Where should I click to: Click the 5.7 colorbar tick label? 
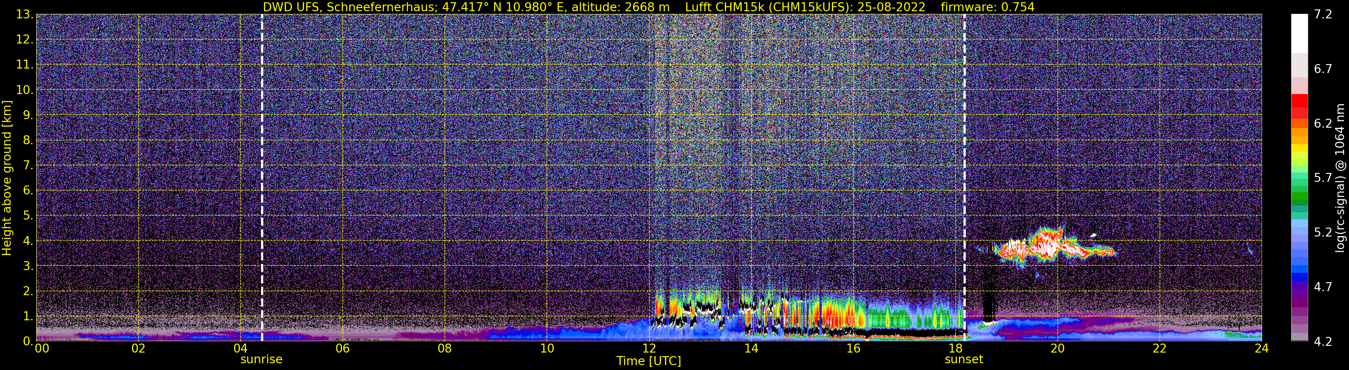click(1323, 178)
